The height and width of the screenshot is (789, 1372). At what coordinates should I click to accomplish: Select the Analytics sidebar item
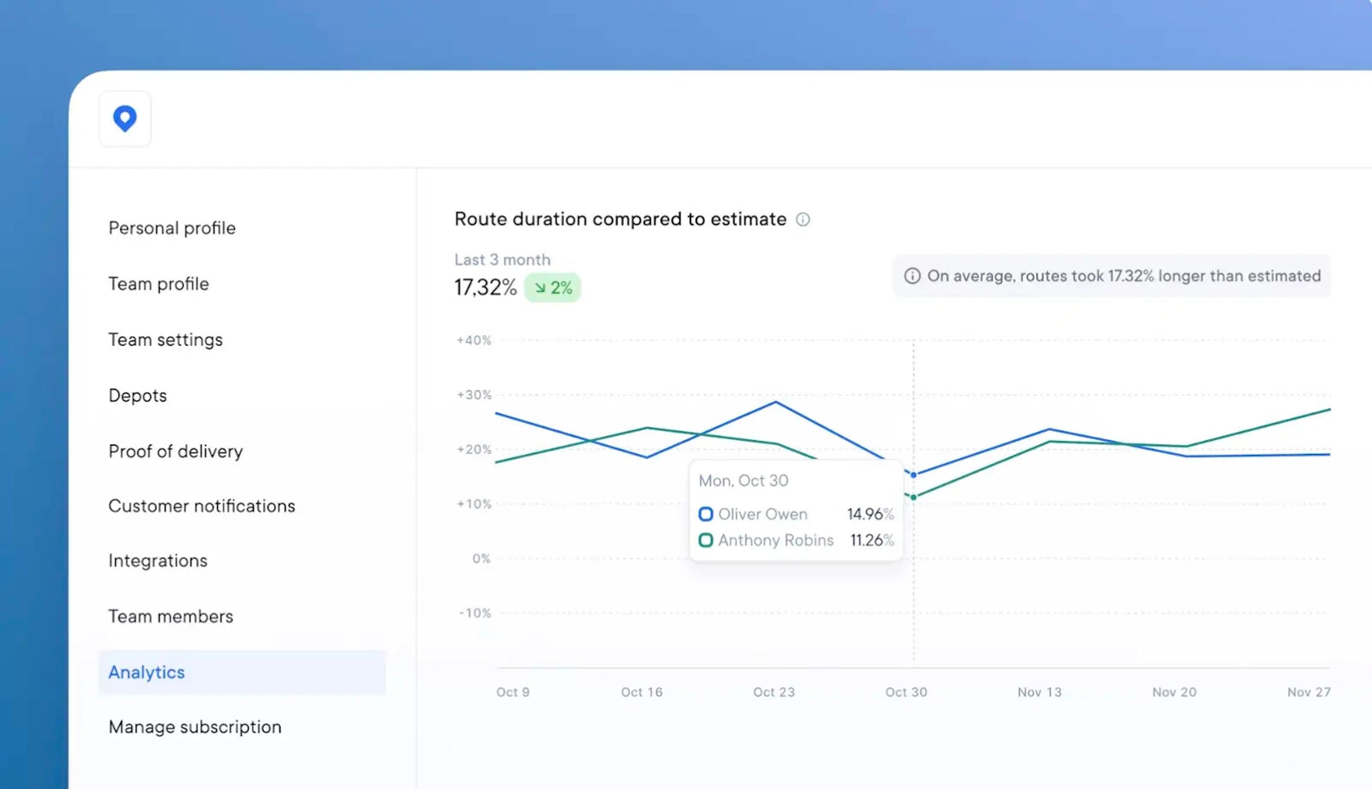(146, 673)
